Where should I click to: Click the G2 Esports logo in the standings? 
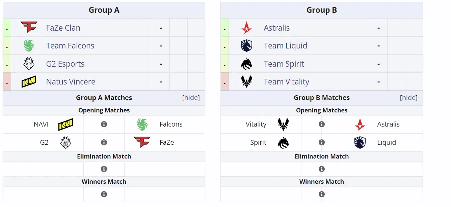pos(29,64)
